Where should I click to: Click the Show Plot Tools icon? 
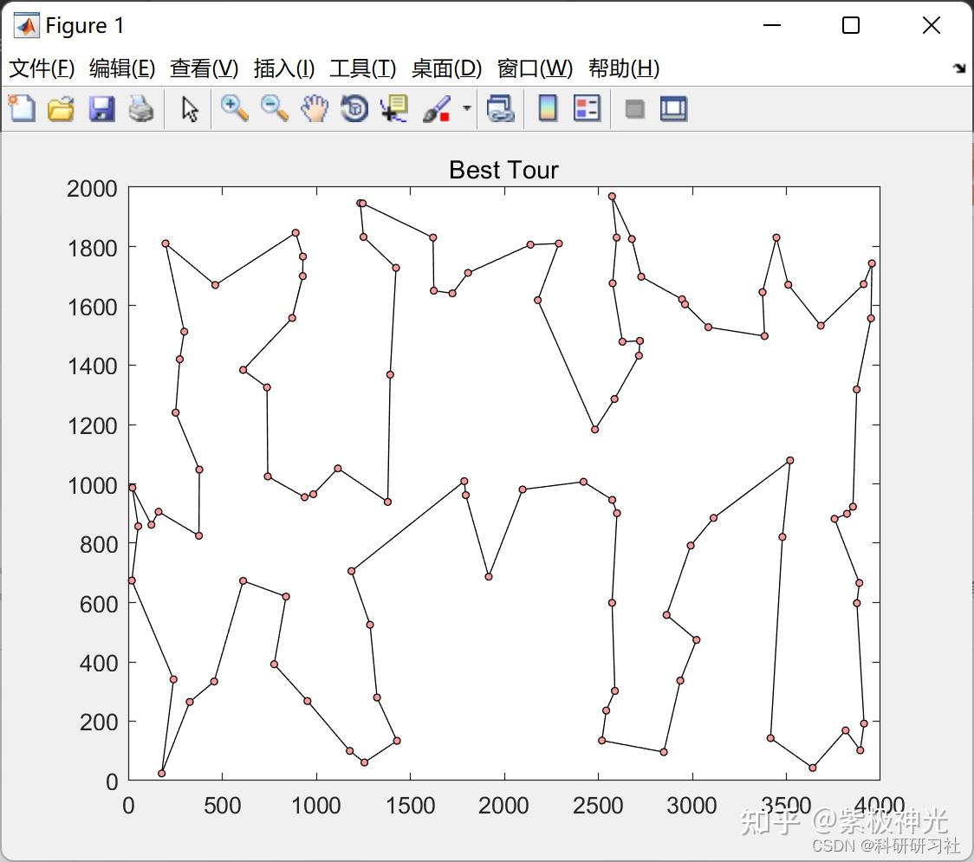(673, 108)
